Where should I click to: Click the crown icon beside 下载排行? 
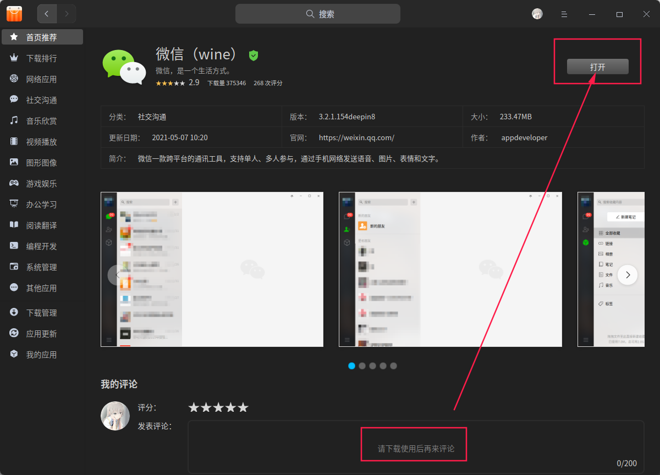[x=14, y=58]
